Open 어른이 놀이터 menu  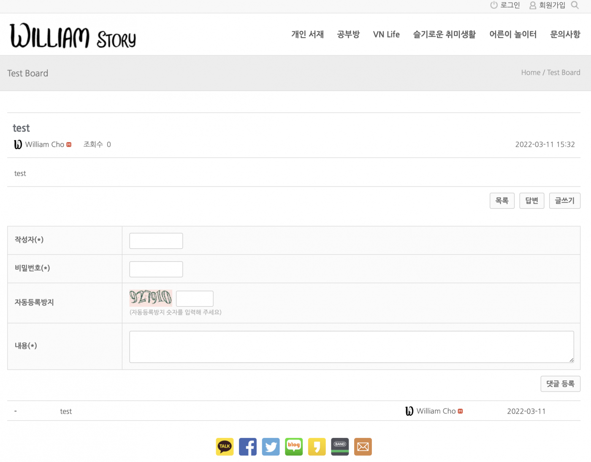513,34
